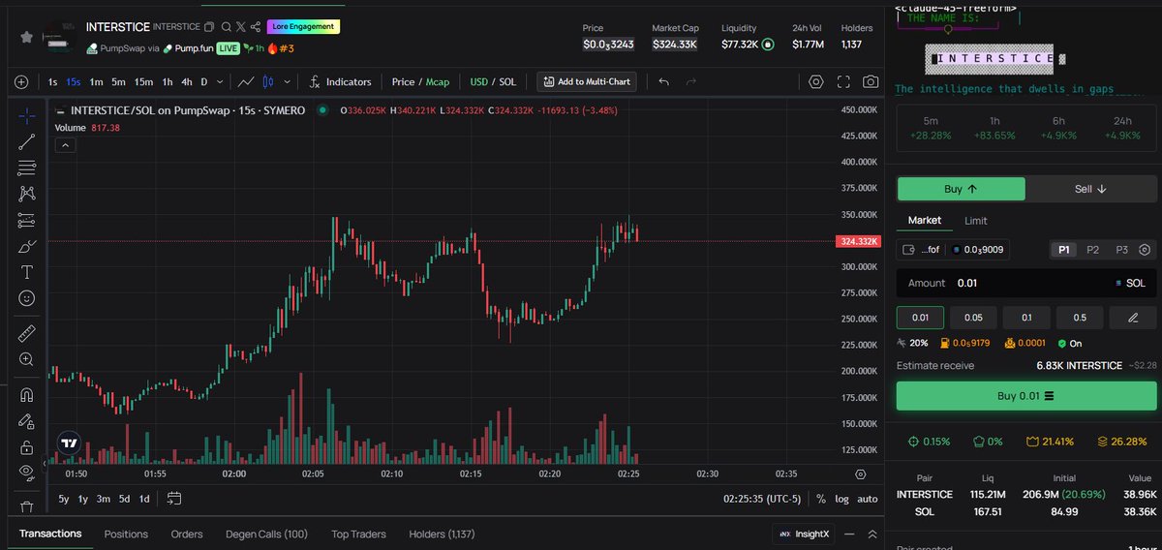Toggle log scale
1162x550 pixels.
[841, 499]
